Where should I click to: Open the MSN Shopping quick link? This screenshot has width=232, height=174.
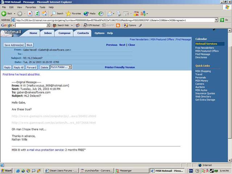203,71
